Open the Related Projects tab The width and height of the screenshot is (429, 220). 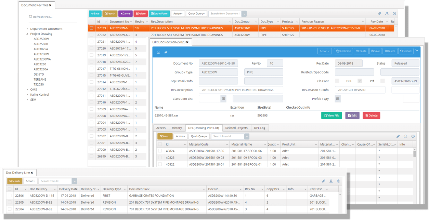[x=236, y=128]
